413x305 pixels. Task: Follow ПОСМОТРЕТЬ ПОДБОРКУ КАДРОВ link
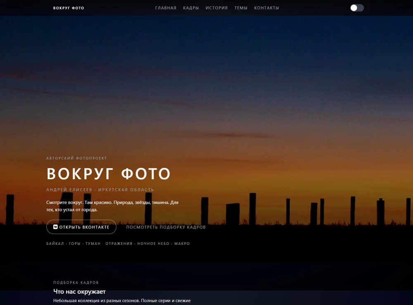(x=166, y=227)
